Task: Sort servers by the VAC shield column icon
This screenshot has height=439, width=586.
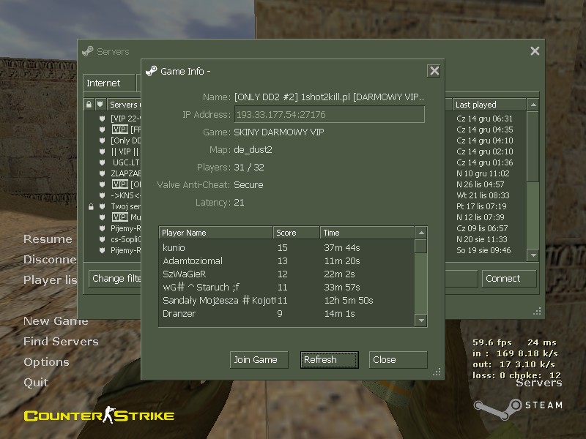Action: click(x=100, y=105)
